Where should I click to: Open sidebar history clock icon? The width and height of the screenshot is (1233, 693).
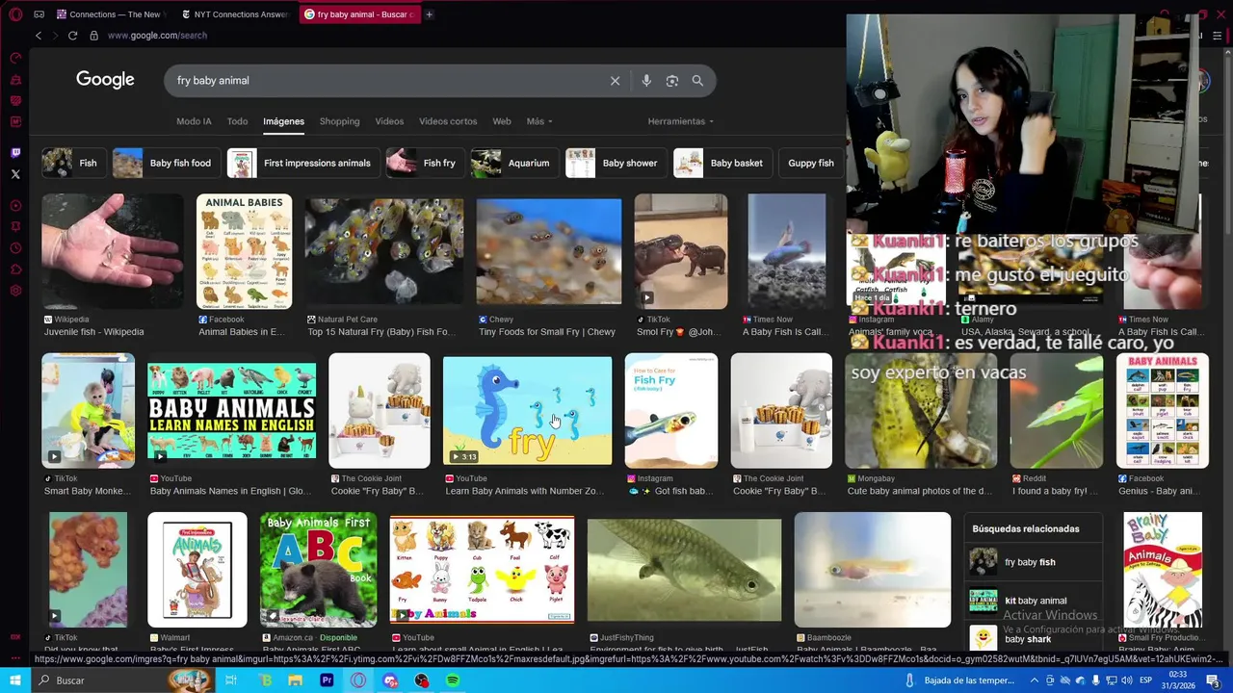coord(15,248)
